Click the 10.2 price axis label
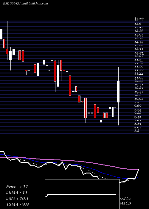Viewport: 149px width, 209px height. point(138,95)
